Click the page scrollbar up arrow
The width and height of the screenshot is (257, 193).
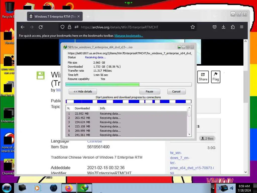pyautogui.click(x=245, y=41)
